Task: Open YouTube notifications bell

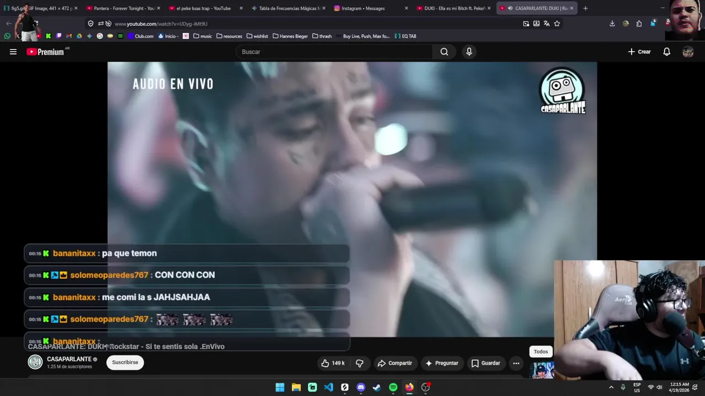Action: 666,52
